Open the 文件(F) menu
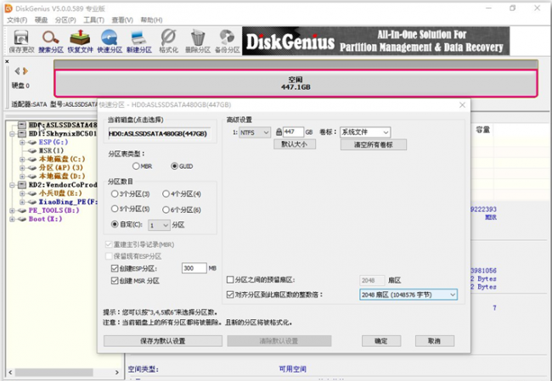This screenshot has height=381, width=552. pos(17,20)
